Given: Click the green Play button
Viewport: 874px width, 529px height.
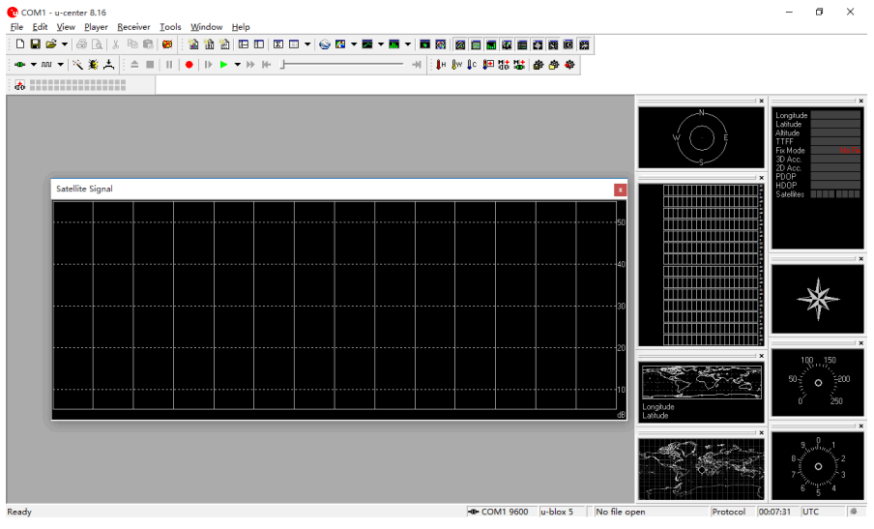Looking at the screenshot, I should [223, 65].
